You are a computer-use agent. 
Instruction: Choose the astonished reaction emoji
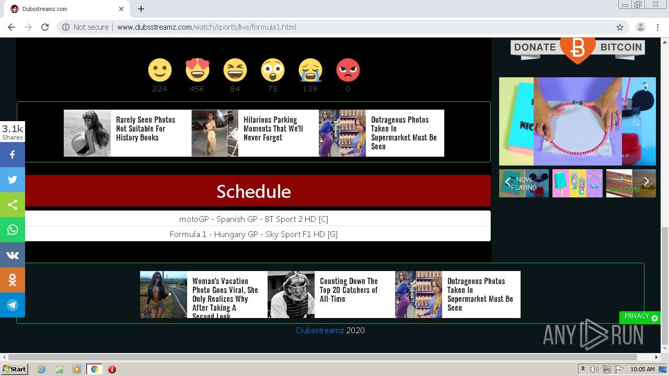coord(272,70)
